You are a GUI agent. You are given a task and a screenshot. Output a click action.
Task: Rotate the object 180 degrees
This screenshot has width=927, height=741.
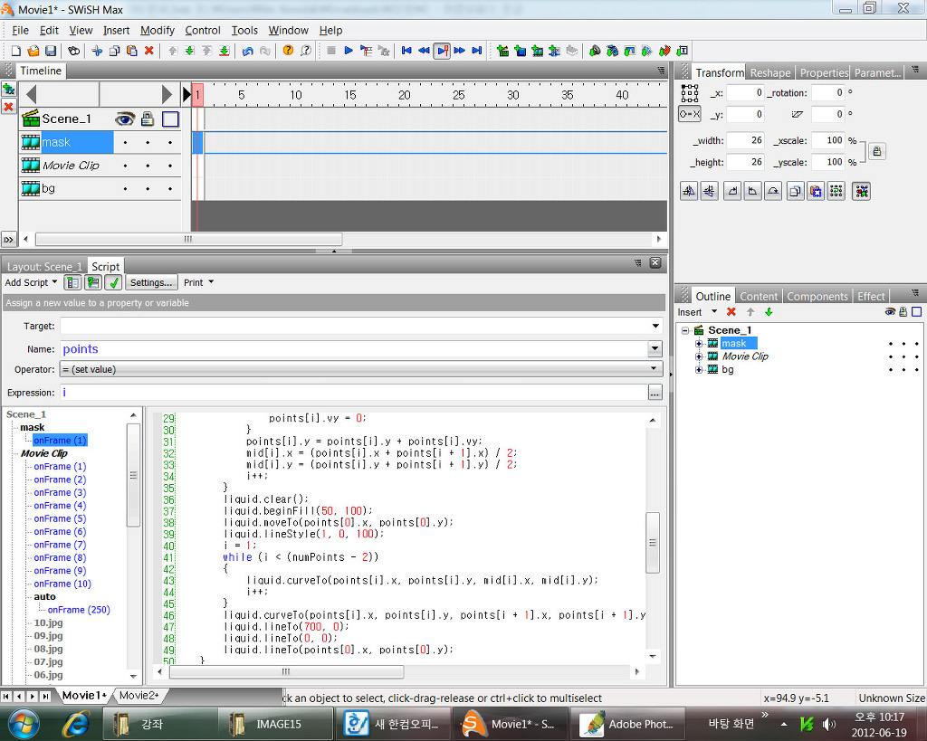click(773, 191)
